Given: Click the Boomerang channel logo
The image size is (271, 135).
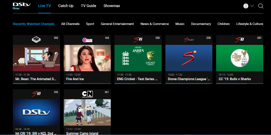Looking at the screenshot, I should [36, 40].
